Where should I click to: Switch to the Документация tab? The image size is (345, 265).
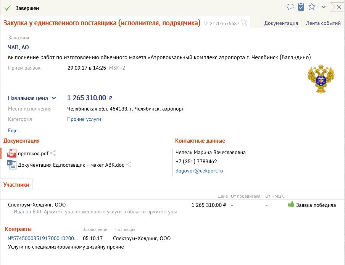pos(281,23)
